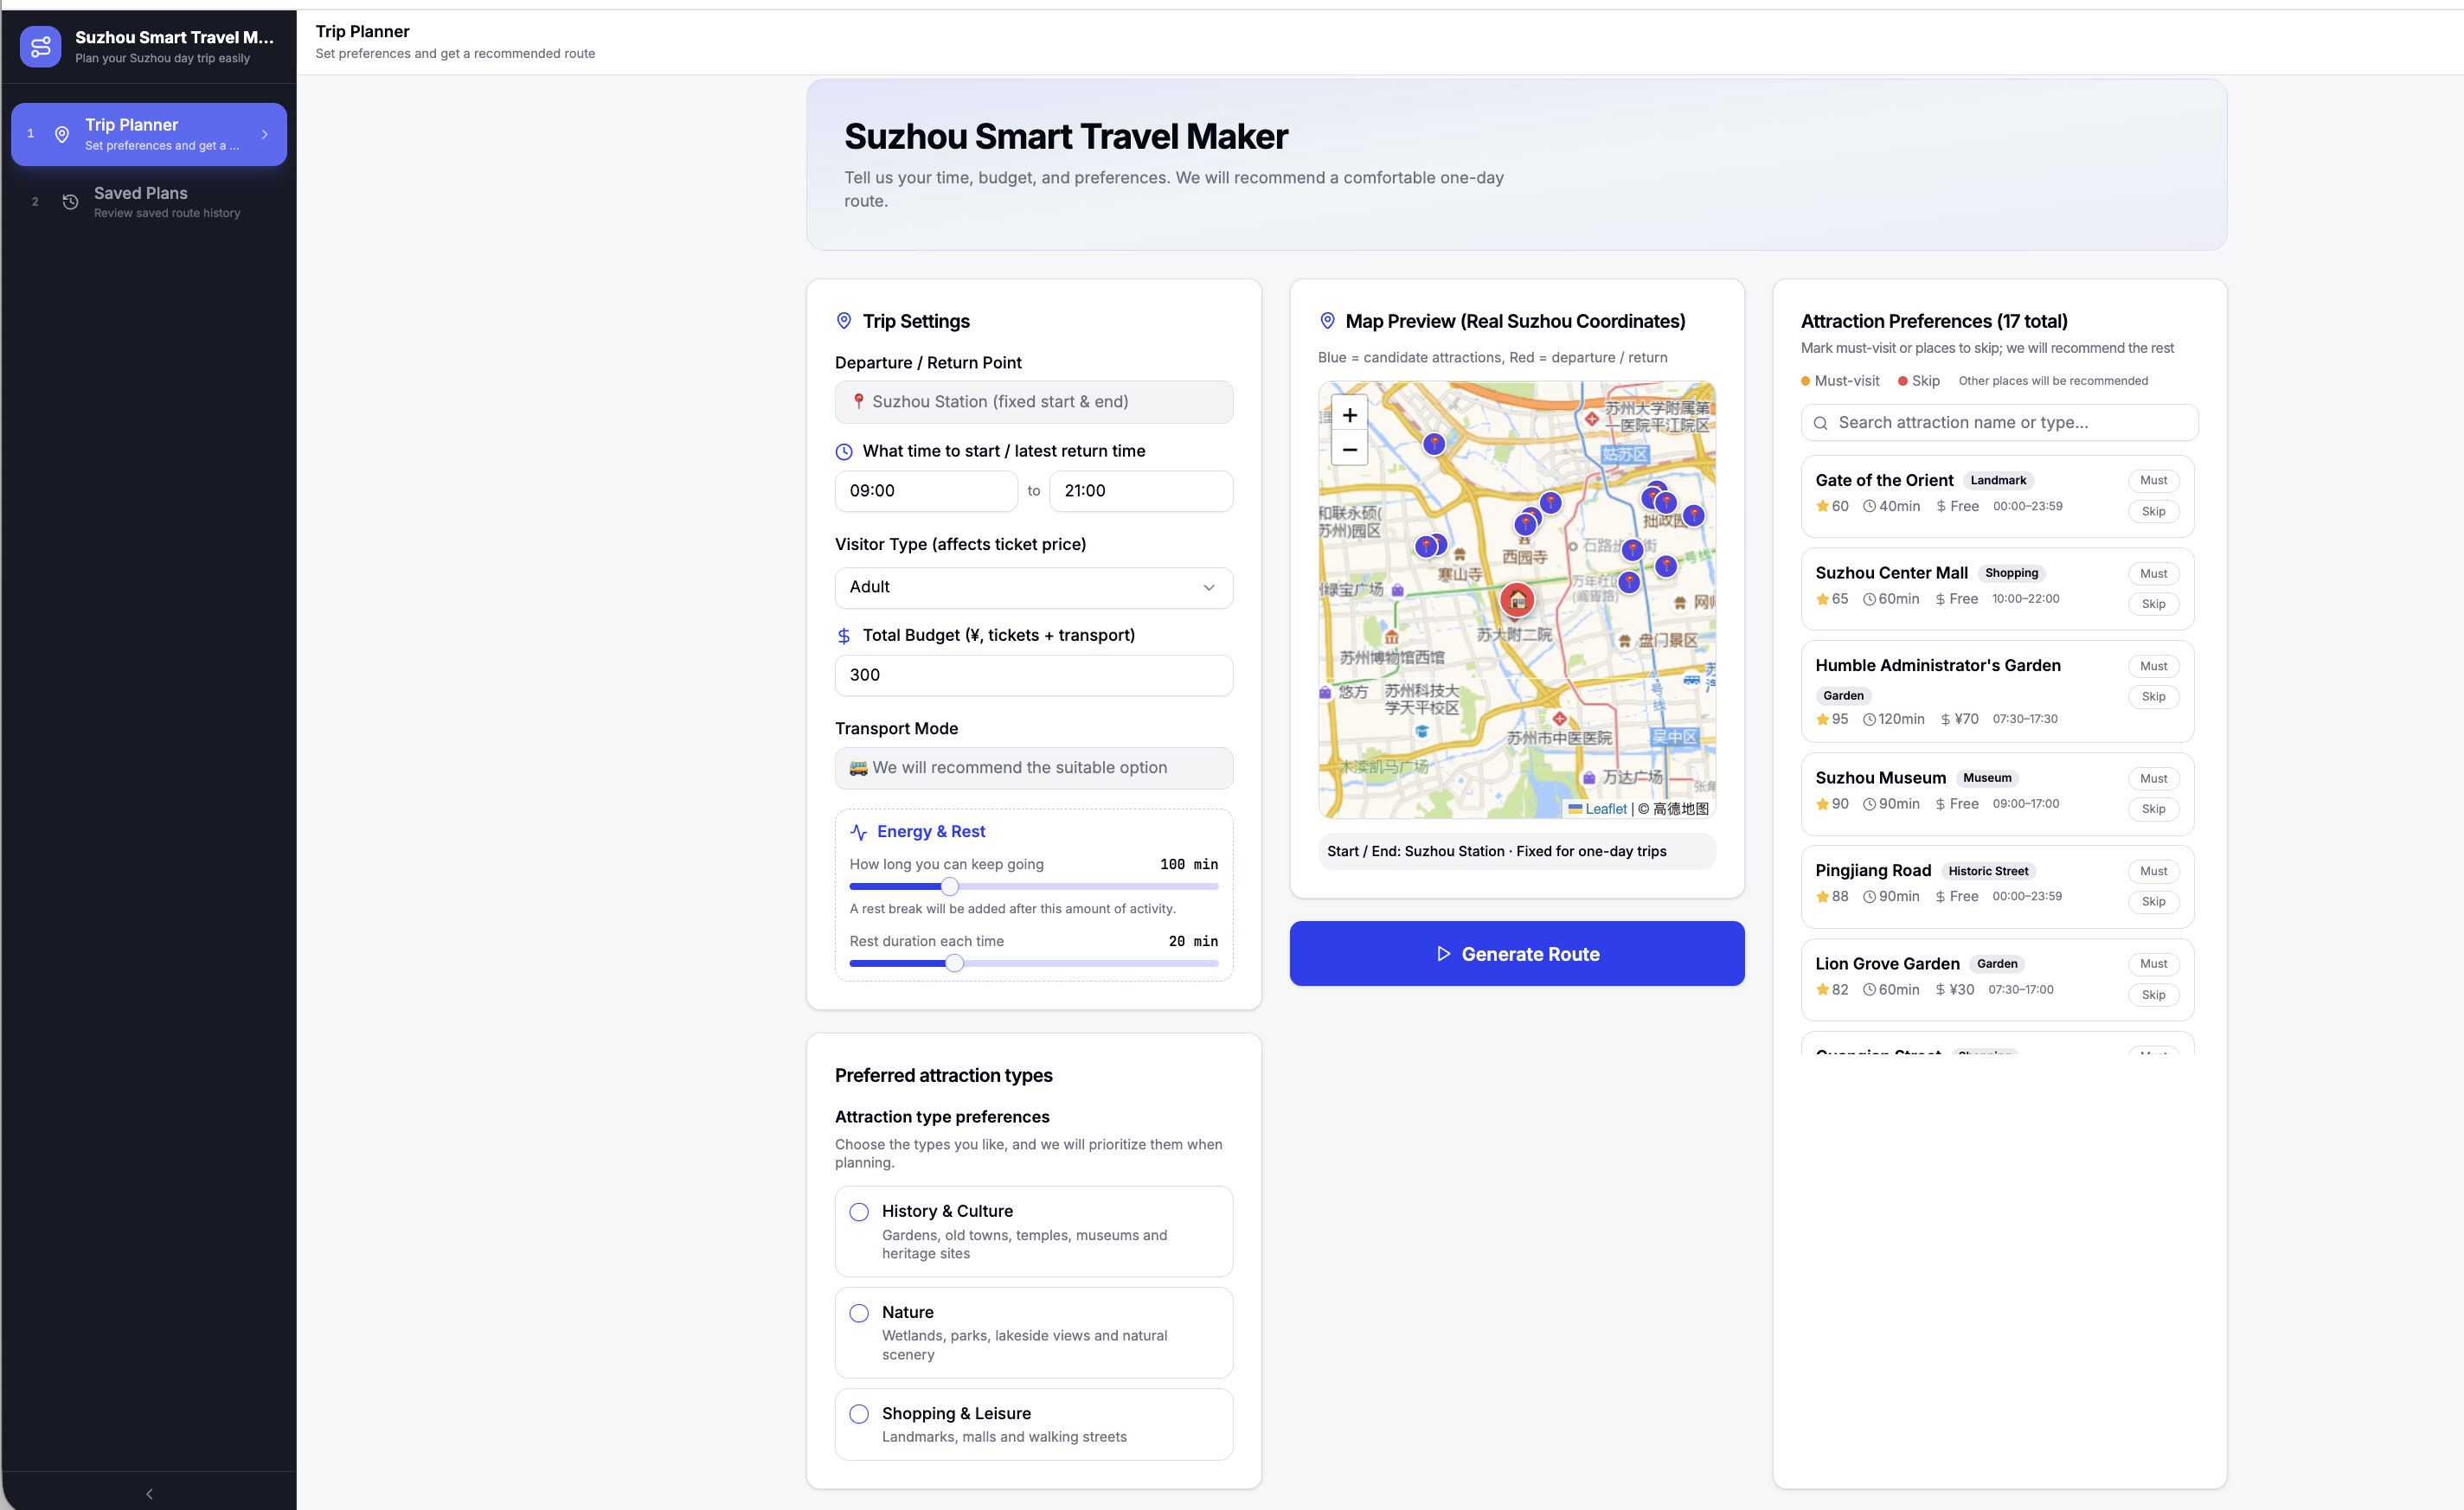
Task: Skip Suzhou Center Mall
Action: pos(2153,604)
